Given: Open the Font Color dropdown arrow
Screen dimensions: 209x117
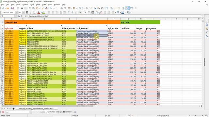Looking at the screenshot, I should 41,12.
